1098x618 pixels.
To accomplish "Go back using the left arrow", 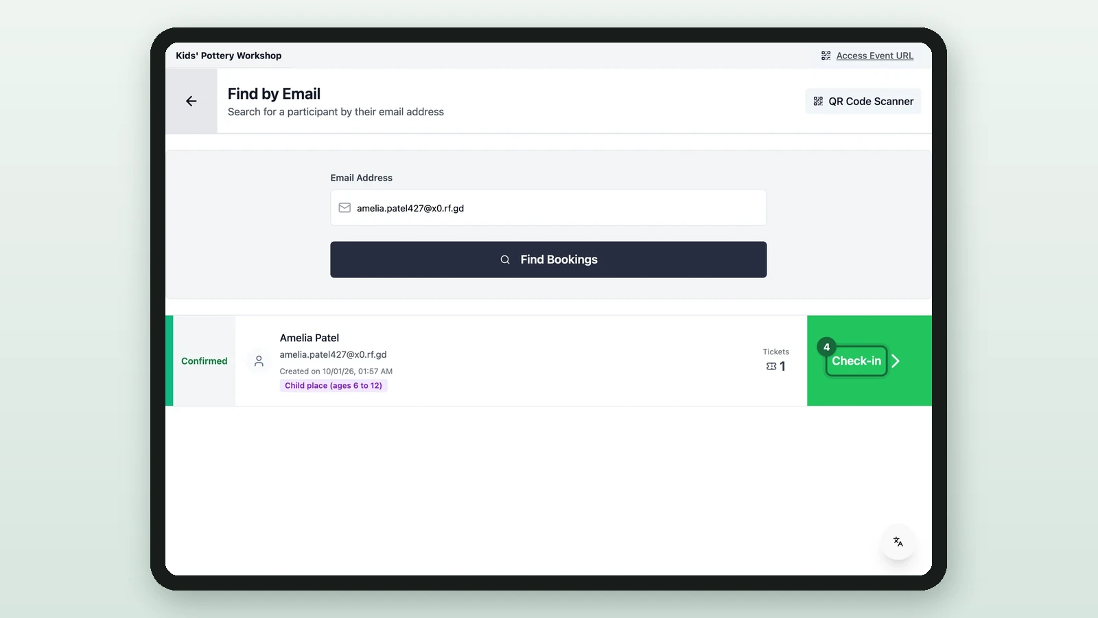I will (191, 101).
